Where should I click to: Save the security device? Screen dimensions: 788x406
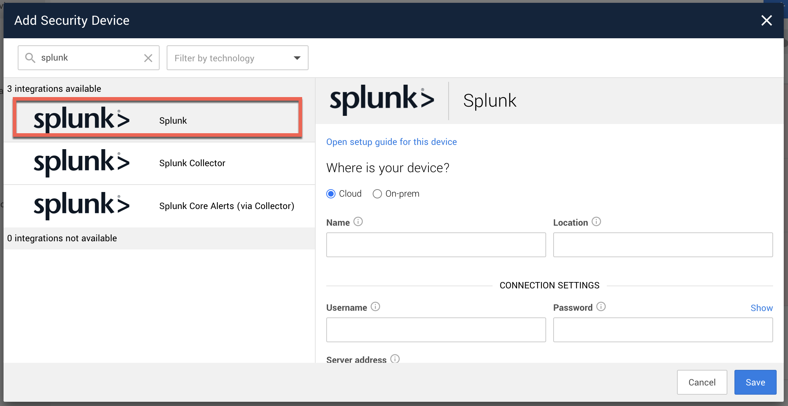755,382
